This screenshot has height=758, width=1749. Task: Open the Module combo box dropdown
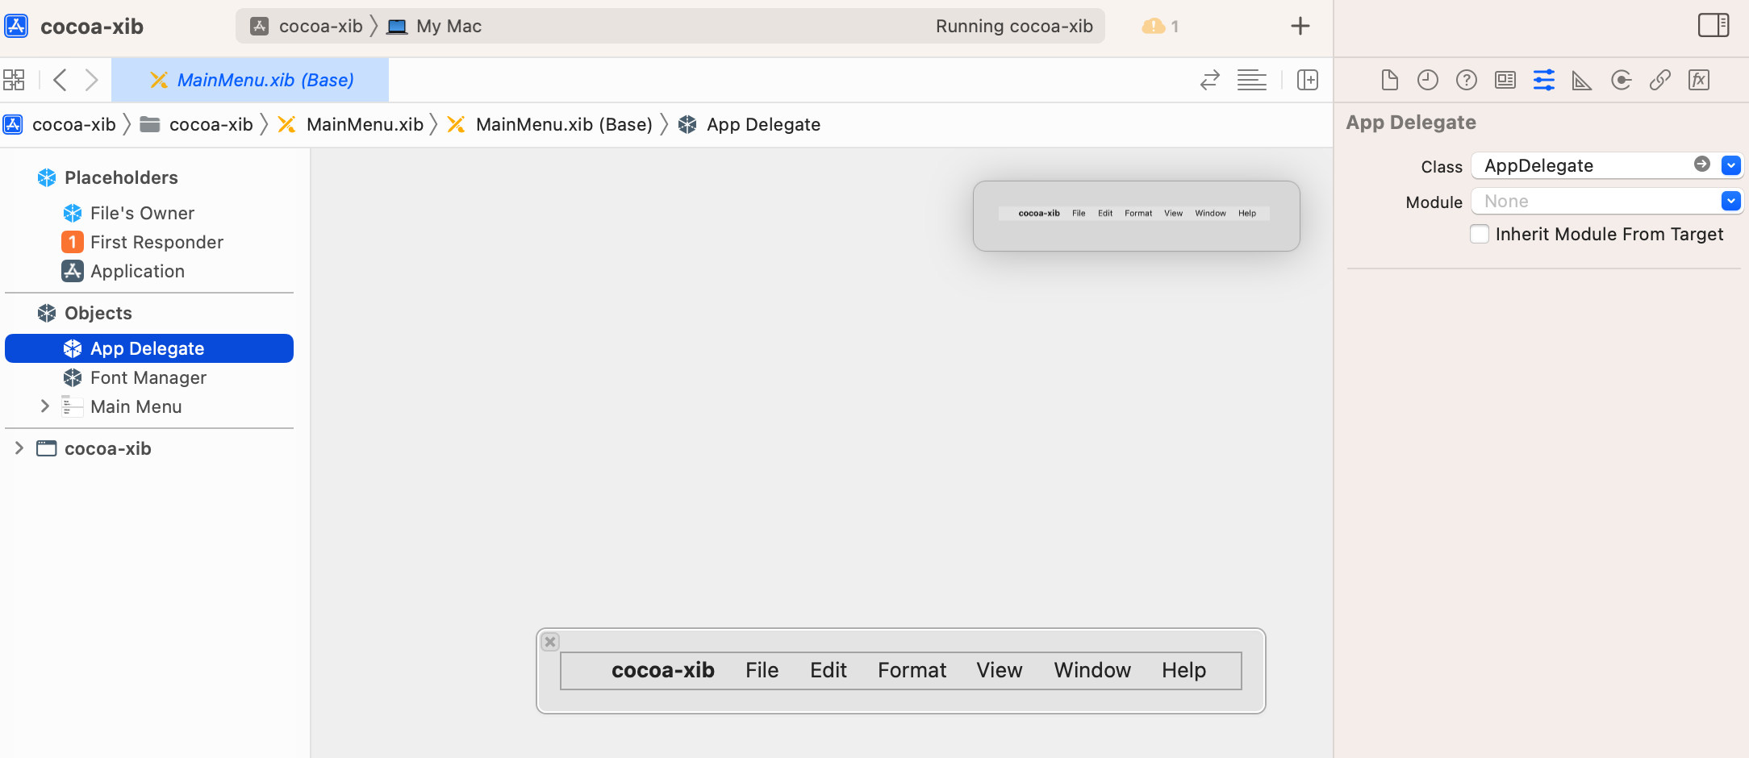tap(1730, 201)
